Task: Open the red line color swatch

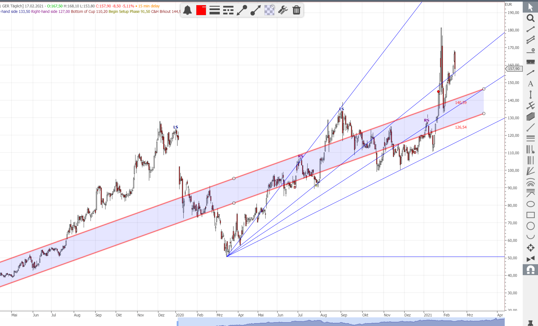Action: [x=201, y=10]
